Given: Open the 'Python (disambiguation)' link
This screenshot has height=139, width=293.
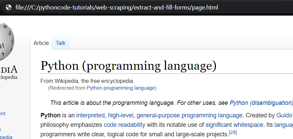Looking at the screenshot, I should (261, 103).
